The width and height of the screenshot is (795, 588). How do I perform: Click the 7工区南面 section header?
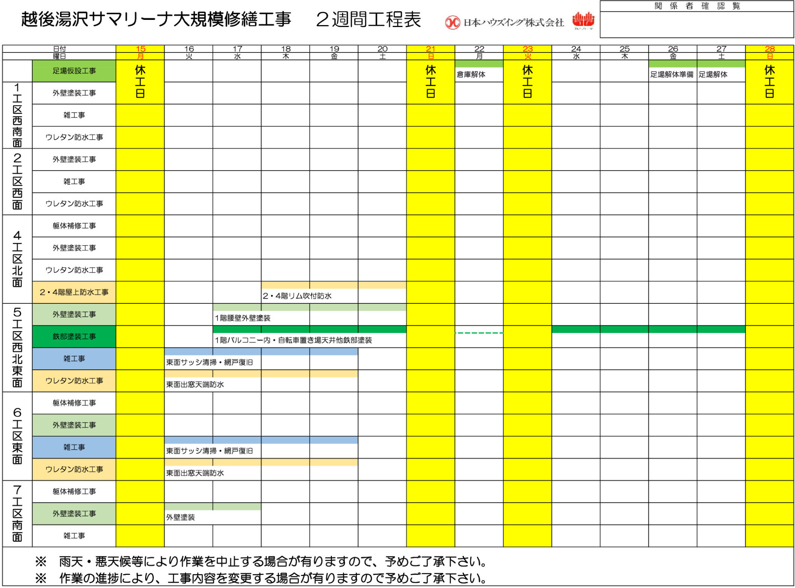coord(17,514)
